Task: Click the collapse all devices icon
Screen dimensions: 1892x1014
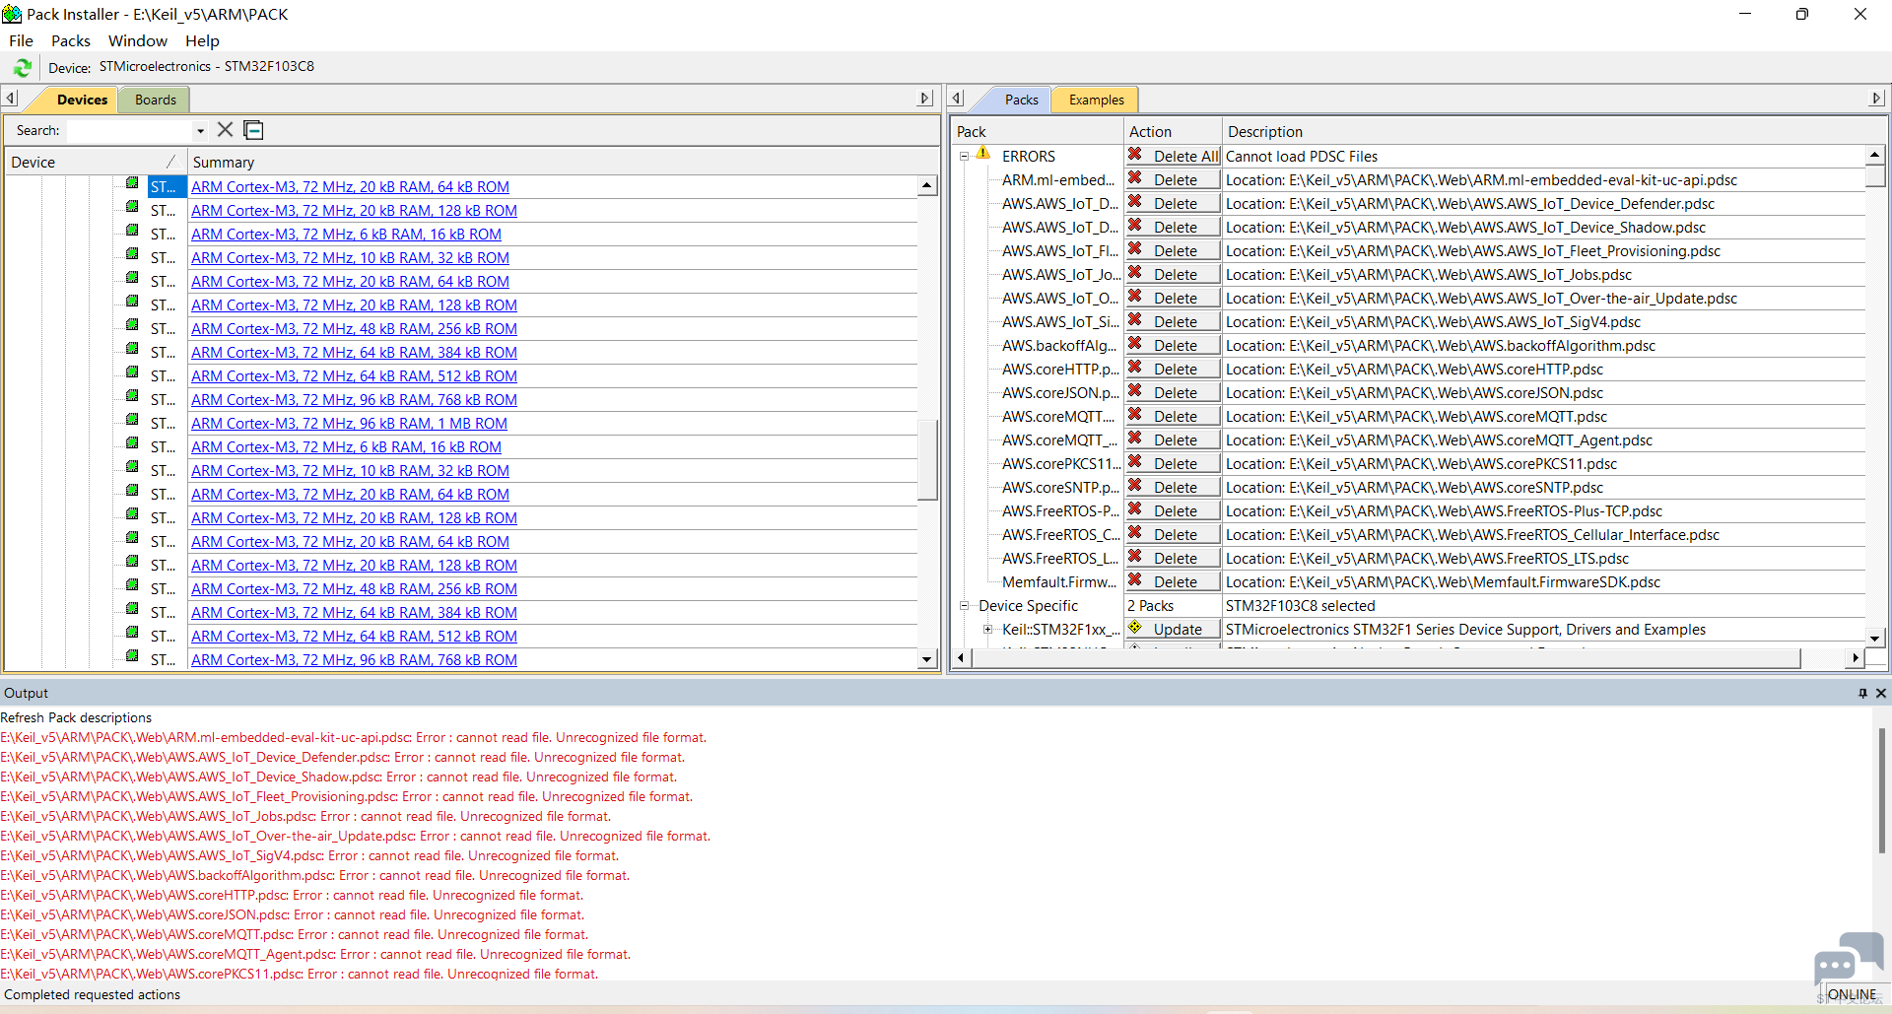Action: pos(253,130)
